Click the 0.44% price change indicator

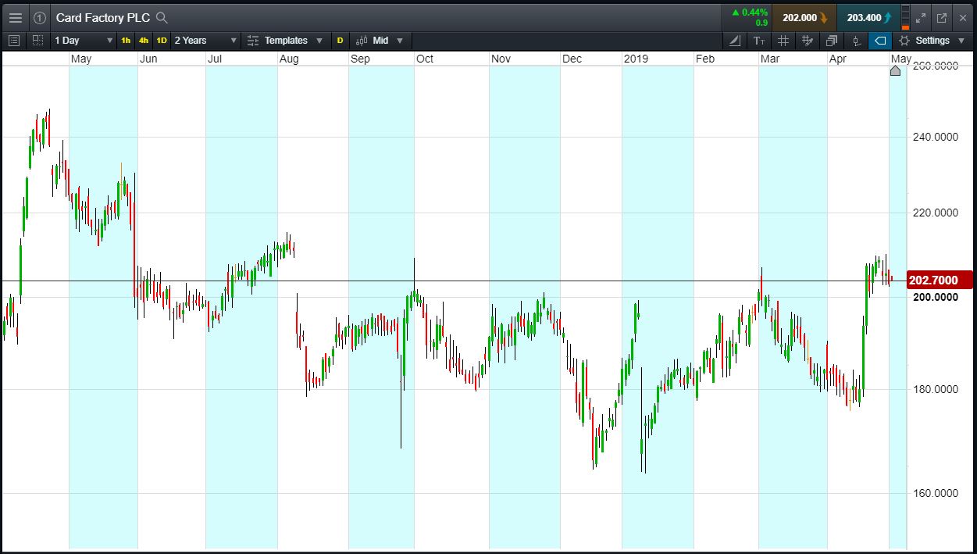tap(749, 13)
